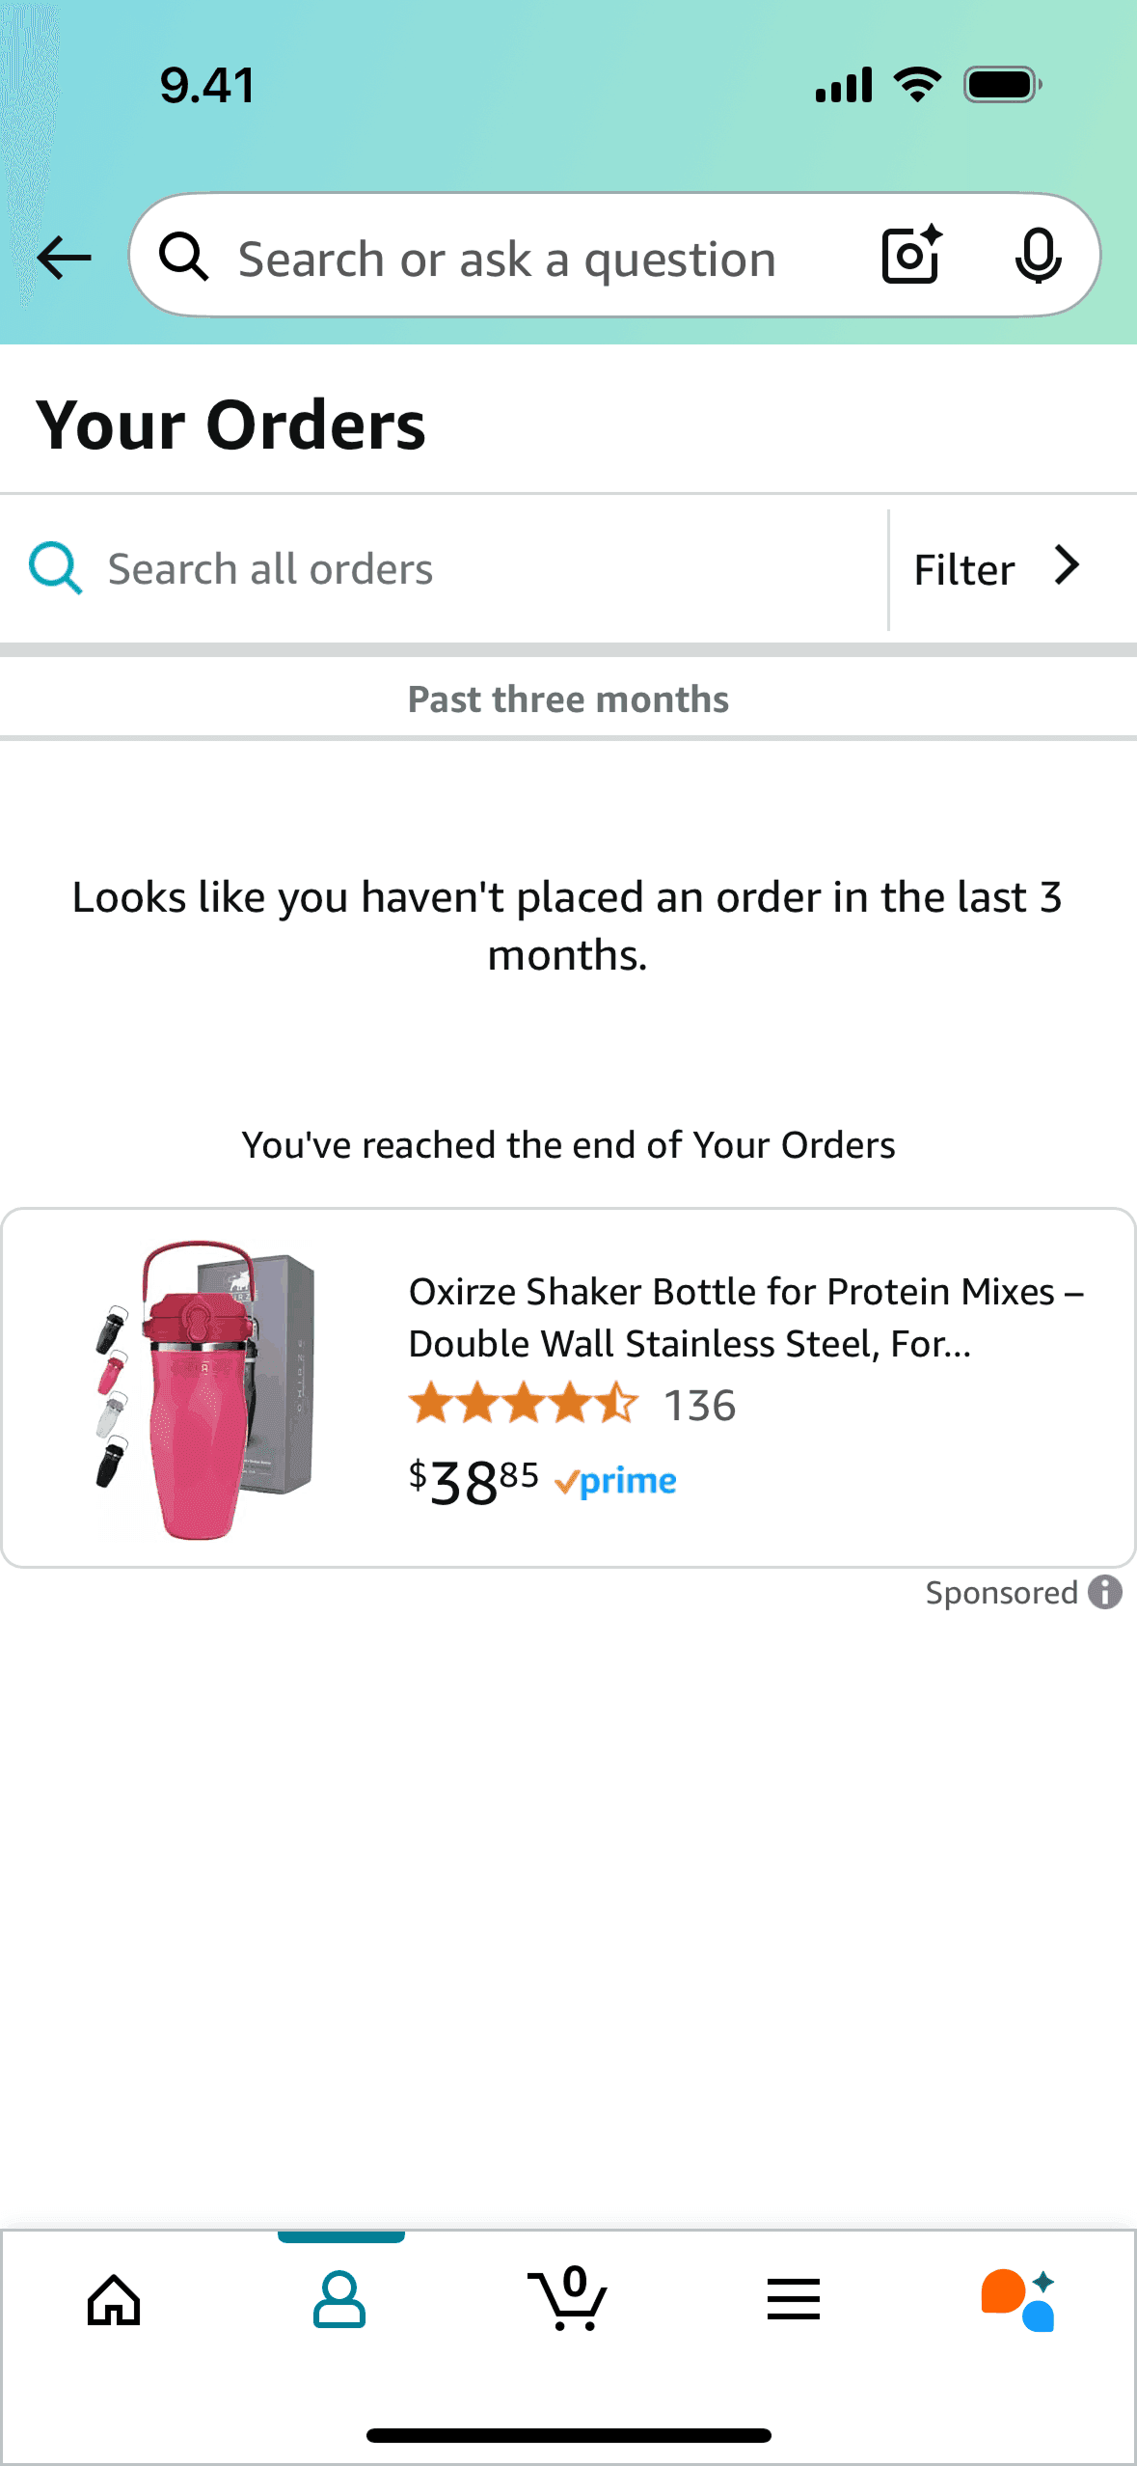Open your profile with the person icon
The height and width of the screenshot is (2466, 1137).
[x=340, y=2299]
